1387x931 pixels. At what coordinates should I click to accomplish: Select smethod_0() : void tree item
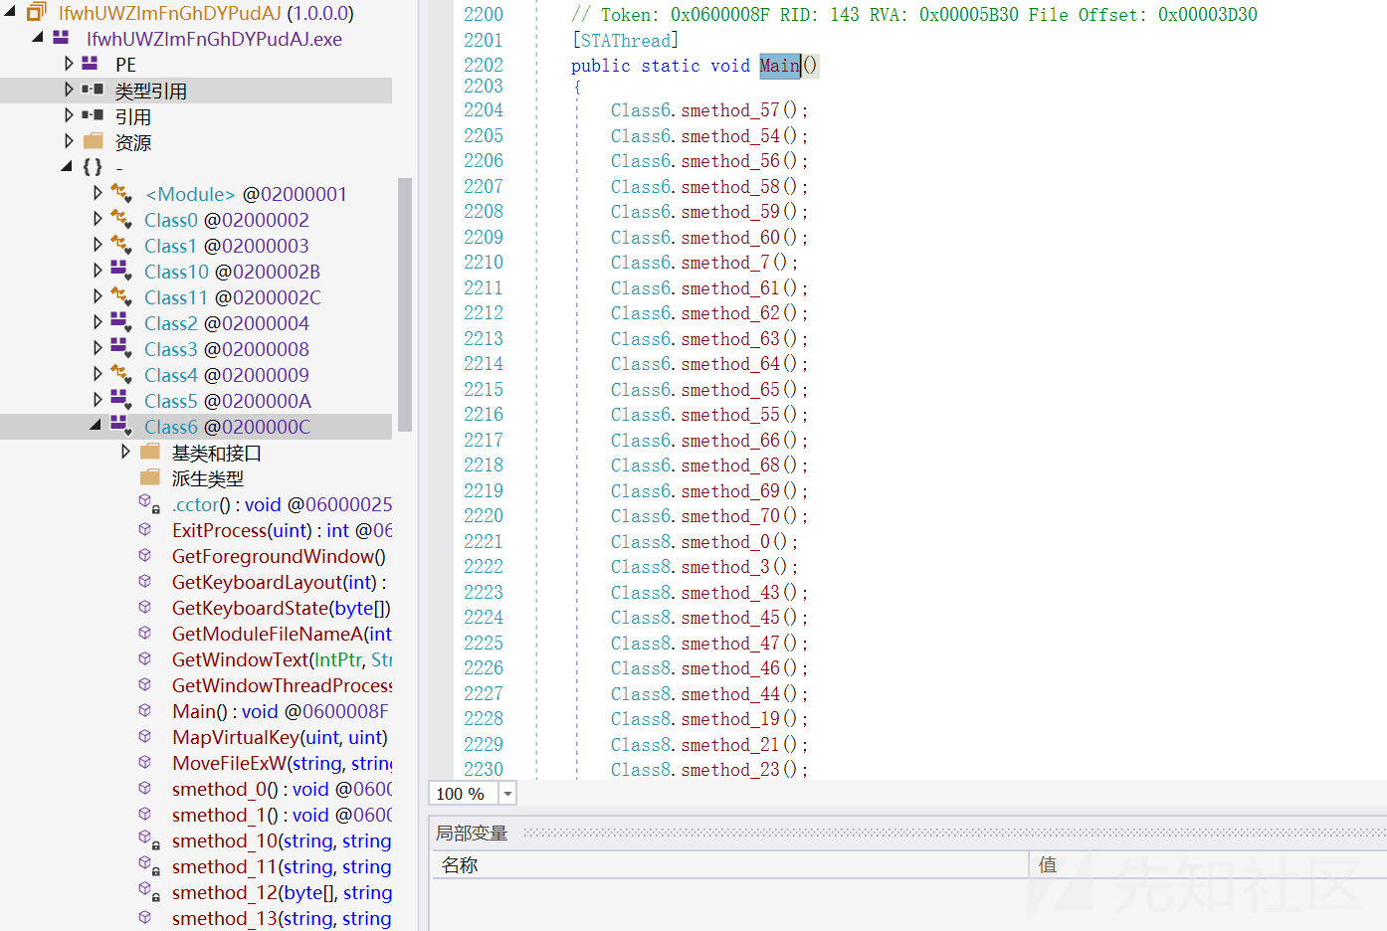coord(282,789)
